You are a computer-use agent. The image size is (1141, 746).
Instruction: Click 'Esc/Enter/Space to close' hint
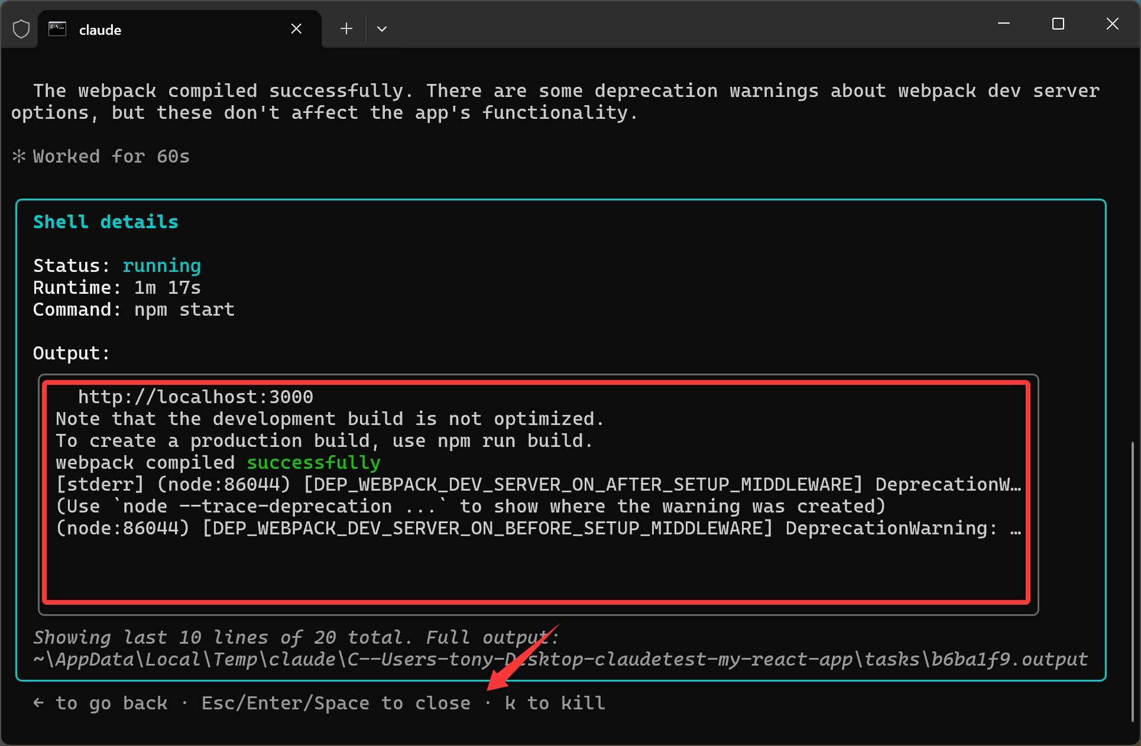336,703
